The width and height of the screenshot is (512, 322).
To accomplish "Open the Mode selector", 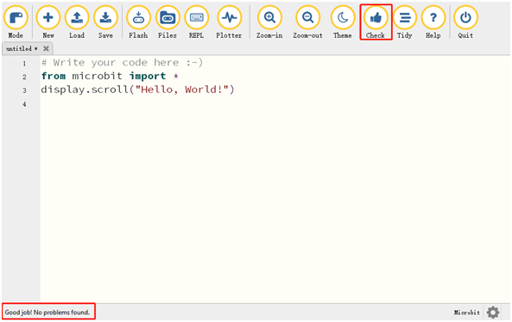I will point(16,22).
